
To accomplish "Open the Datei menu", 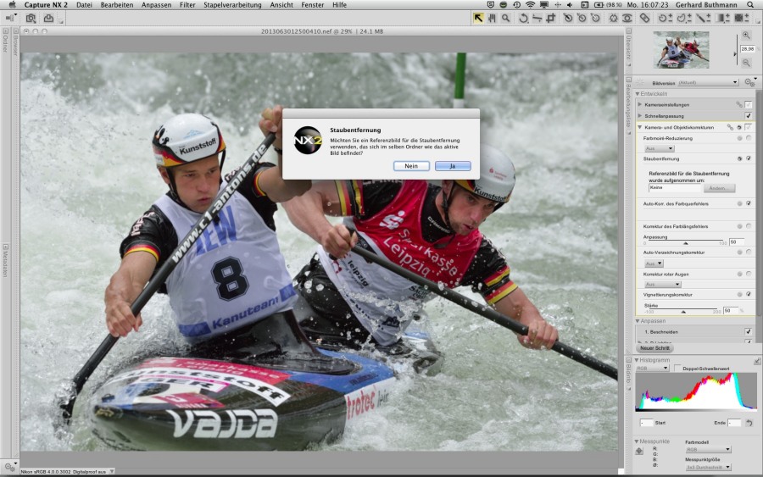I will pyautogui.click(x=84, y=5).
